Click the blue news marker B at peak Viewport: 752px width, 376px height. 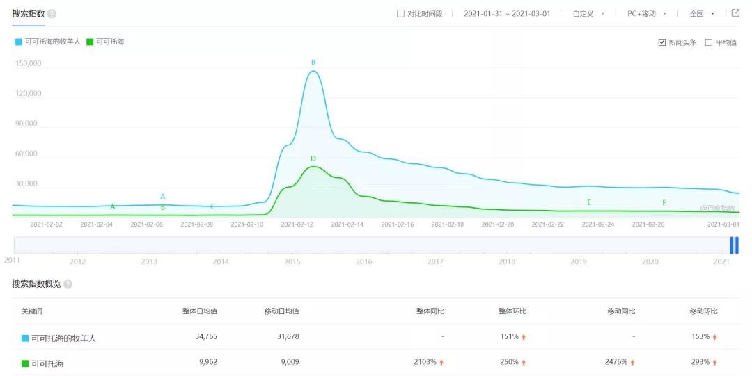coord(313,63)
